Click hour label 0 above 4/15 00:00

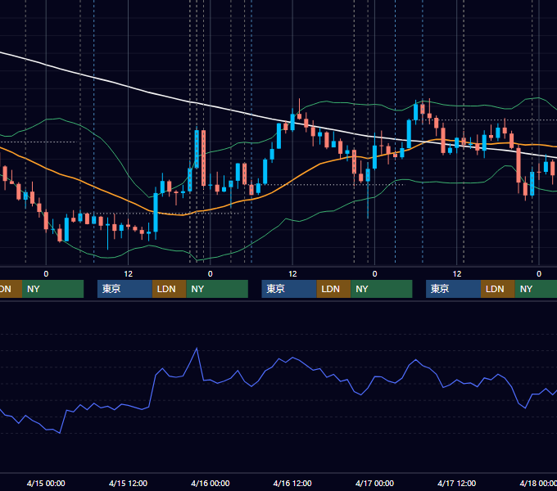pos(46,274)
